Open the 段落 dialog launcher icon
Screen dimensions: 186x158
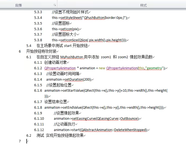[55, 5]
